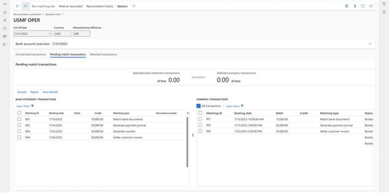Click the back arrow in the action bar
Screen dimensions: 389x193
18,6
